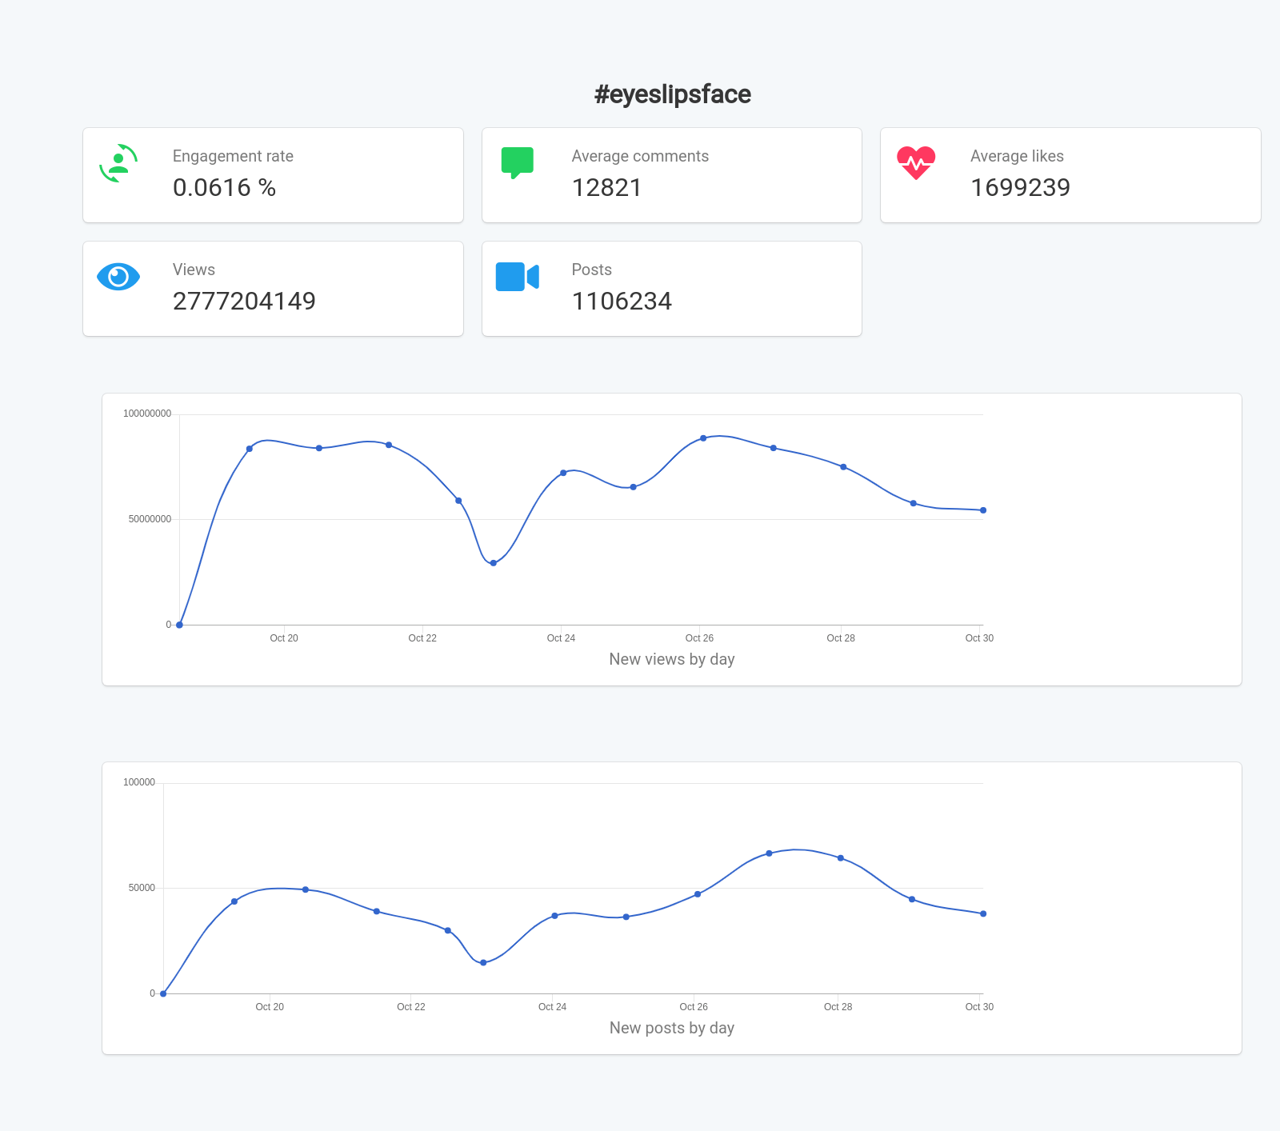Viewport: 1280px width, 1131px height.
Task: Click the green engagement rate icon
Action: [118, 163]
